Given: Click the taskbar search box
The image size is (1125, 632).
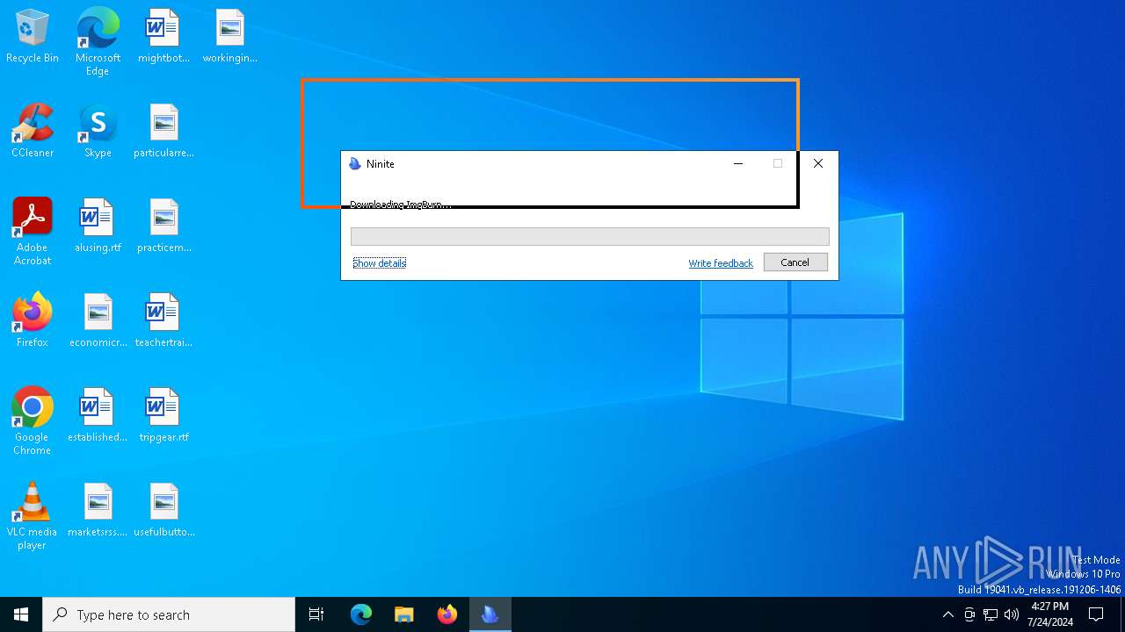Looking at the screenshot, I should point(169,614).
